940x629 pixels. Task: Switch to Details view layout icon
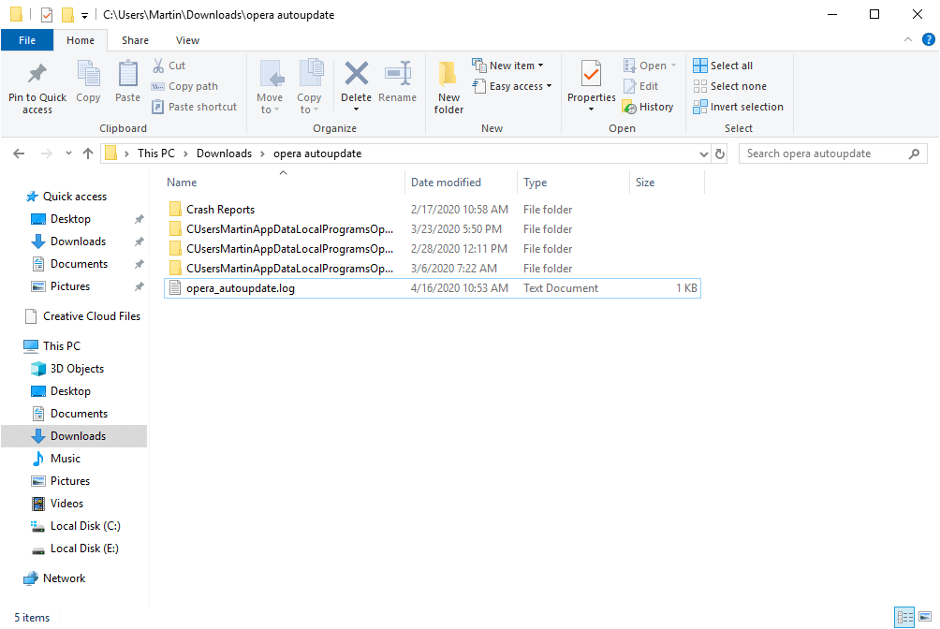(x=904, y=617)
